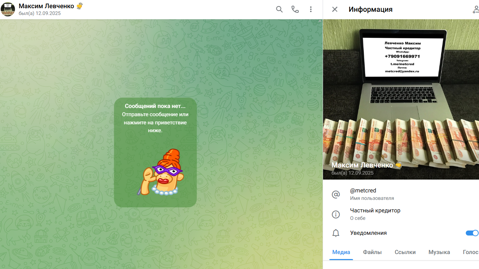Select the Ссылки tab
Viewport: 479px width, 269px height.
[x=405, y=252]
